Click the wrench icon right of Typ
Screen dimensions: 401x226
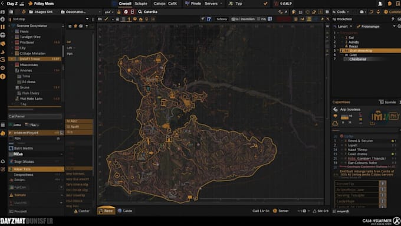(266, 4)
